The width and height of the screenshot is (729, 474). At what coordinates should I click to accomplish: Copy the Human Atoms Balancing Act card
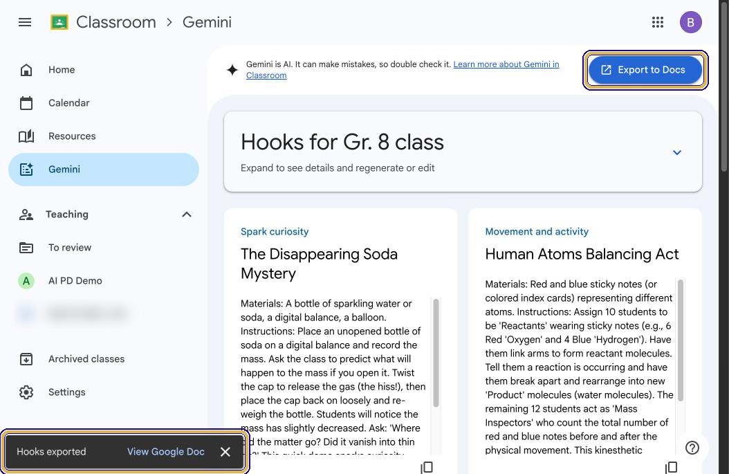672,468
